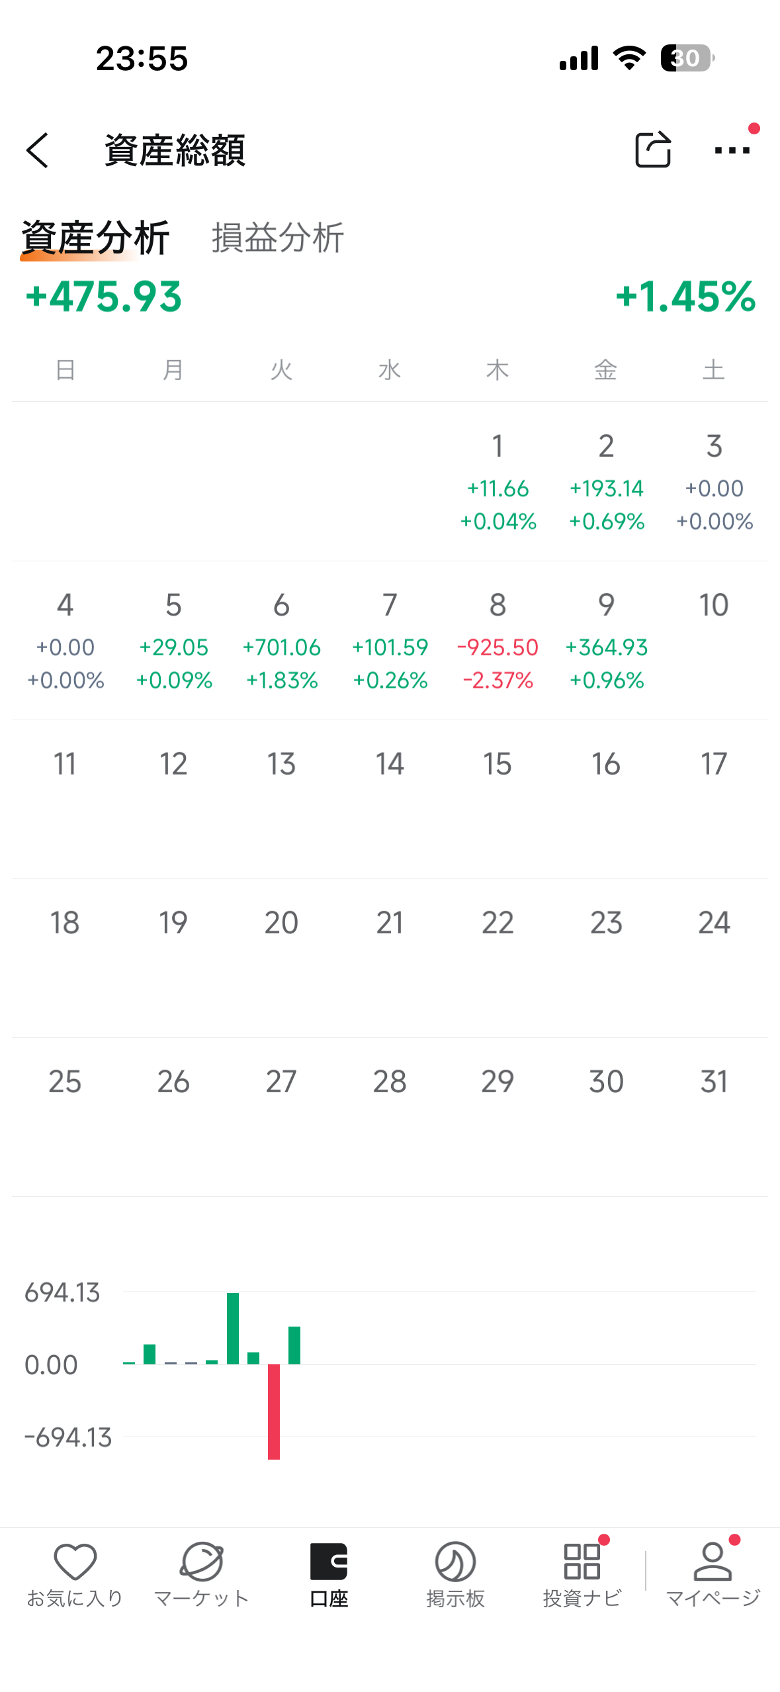The height and width of the screenshot is (1692, 780).
Task: Tap the back arrow icon
Action: (38, 150)
